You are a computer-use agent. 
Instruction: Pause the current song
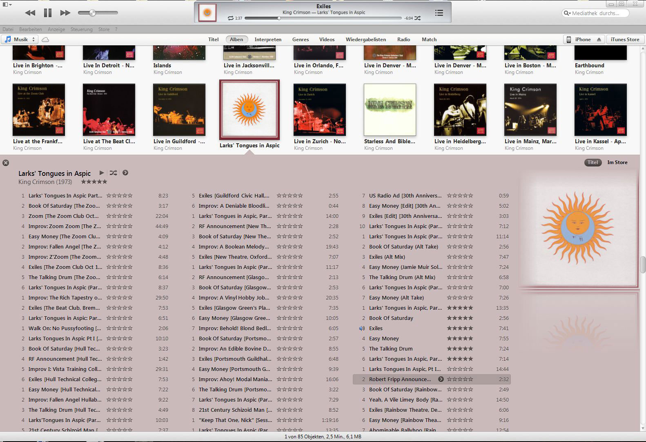48,13
